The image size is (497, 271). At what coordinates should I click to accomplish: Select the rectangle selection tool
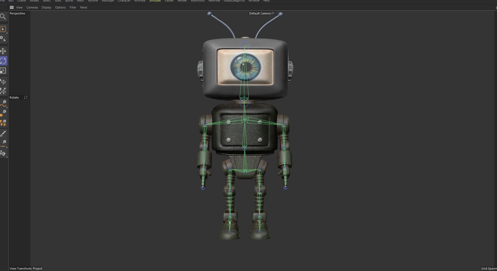[x=3, y=29]
